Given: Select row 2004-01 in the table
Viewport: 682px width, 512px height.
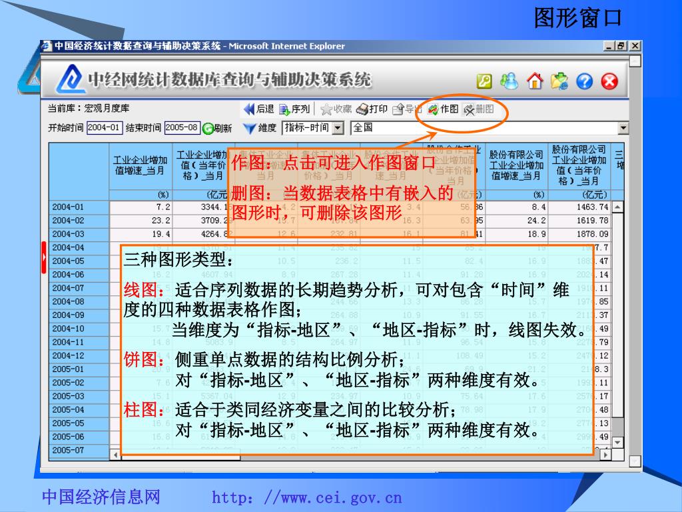Looking at the screenshot, I should (79, 207).
